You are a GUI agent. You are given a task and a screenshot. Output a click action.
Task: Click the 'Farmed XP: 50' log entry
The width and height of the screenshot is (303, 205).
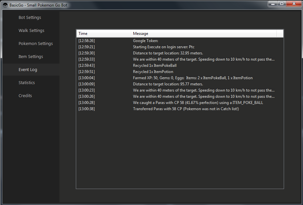click(x=193, y=78)
